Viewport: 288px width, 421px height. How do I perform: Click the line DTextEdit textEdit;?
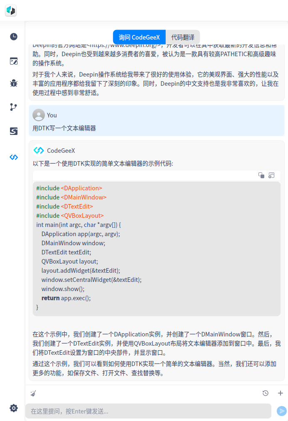click(x=66, y=252)
